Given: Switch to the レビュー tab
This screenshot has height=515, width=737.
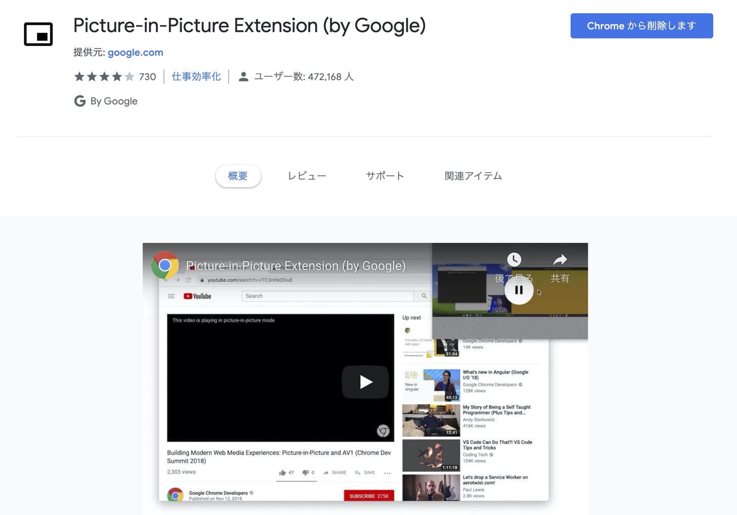Looking at the screenshot, I should 307,176.
